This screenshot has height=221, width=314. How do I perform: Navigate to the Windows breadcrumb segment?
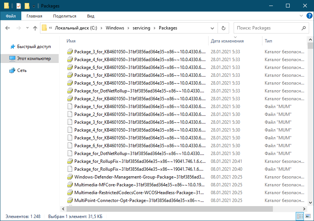coord(115,28)
